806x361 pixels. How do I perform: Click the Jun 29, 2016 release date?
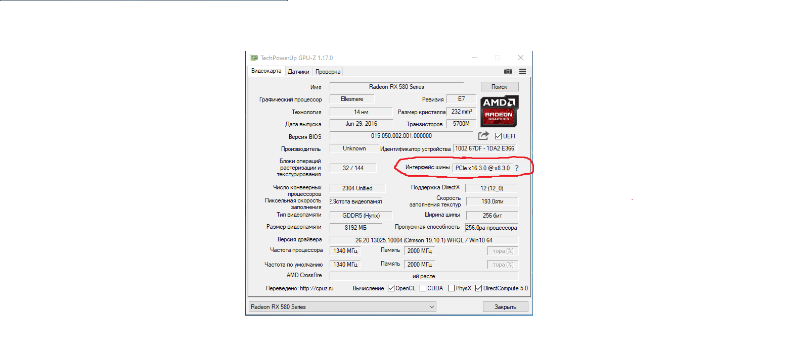(361, 124)
